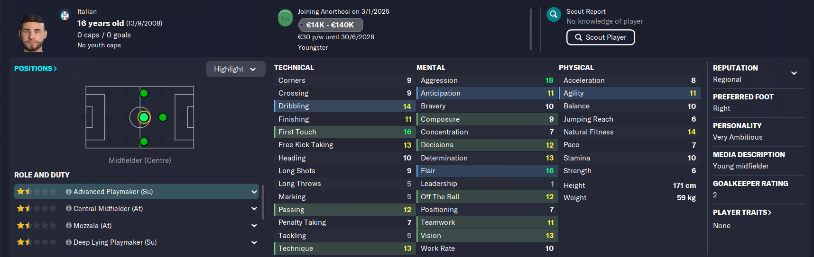Open the PLAYER TRAITS section link

[742, 213]
